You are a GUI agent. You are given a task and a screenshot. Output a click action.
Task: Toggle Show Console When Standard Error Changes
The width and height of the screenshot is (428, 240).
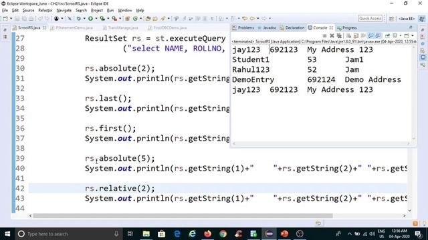378,35
